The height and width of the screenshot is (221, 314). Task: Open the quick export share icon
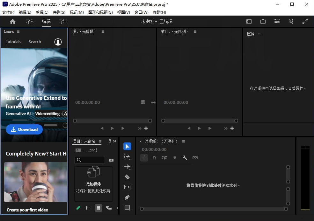pyautogui.click(x=263, y=21)
